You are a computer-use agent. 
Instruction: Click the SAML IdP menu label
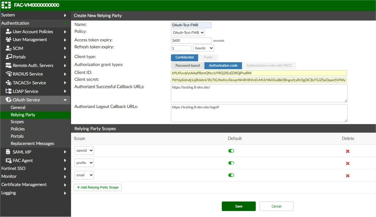(22, 152)
